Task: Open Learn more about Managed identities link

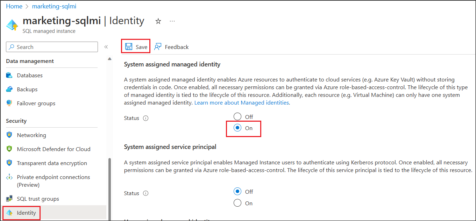Action: pos(242,103)
